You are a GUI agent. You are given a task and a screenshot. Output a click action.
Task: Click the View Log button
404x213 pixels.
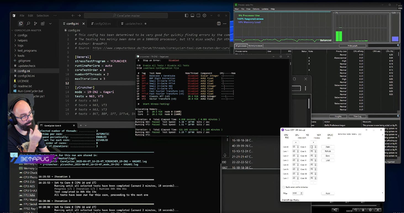[357, 116]
